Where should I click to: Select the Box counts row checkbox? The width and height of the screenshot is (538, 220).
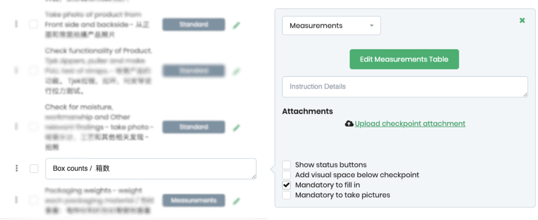tap(34, 169)
